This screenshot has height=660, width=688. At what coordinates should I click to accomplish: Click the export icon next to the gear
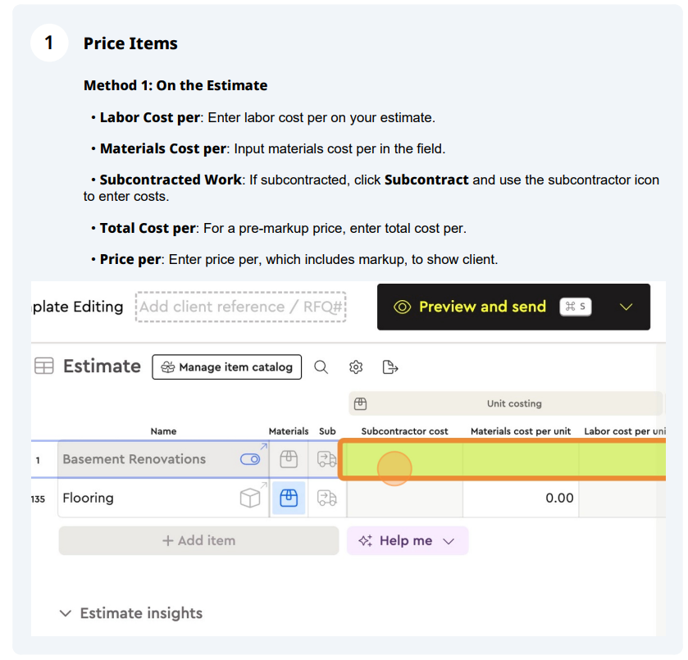(390, 366)
